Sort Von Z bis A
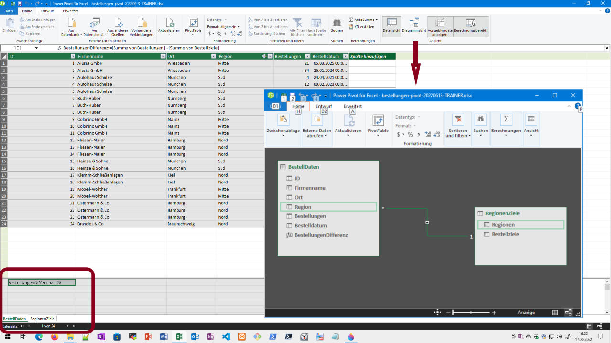Image resolution: width=611 pixels, height=343 pixels. click(268, 27)
